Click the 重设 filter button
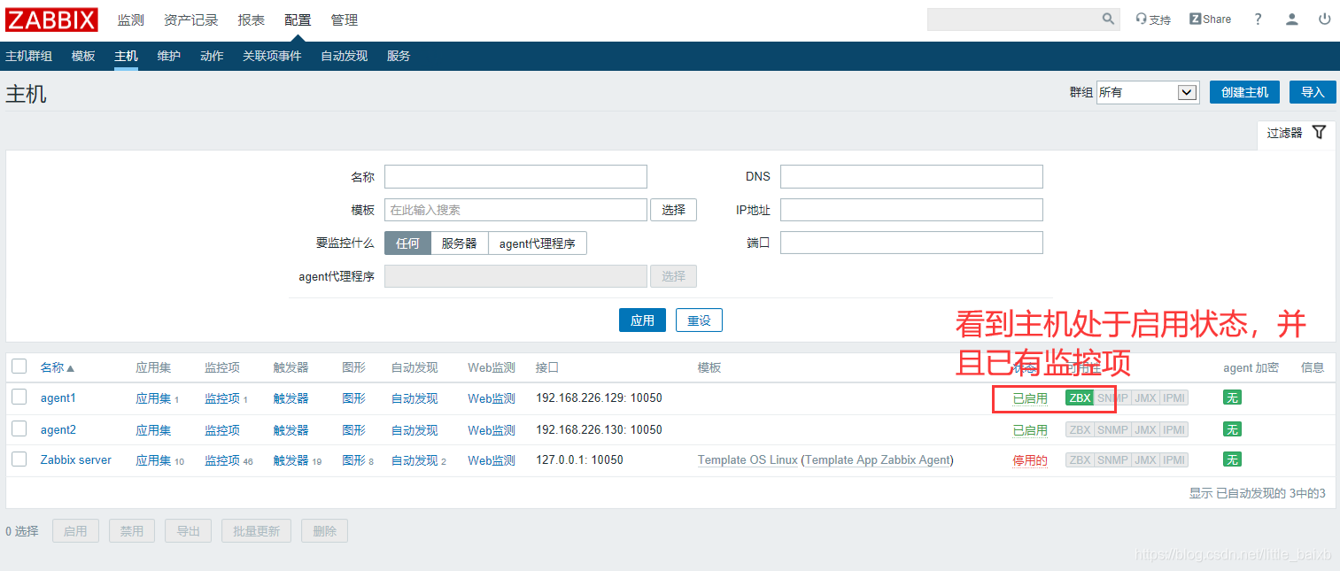 [x=699, y=320]
